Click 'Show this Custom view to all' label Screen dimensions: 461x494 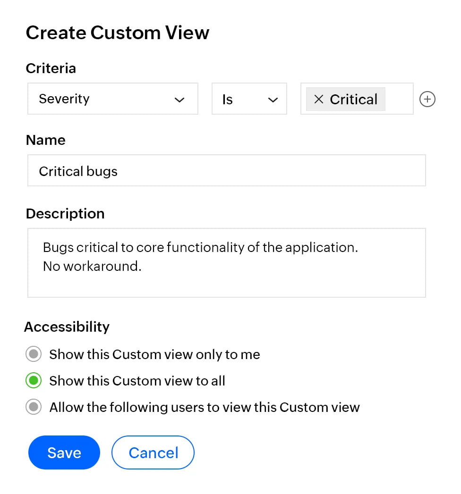click(x=137, y=380)
